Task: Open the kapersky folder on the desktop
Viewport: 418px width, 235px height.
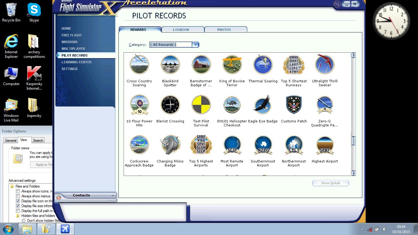Action: pos(34,108)
